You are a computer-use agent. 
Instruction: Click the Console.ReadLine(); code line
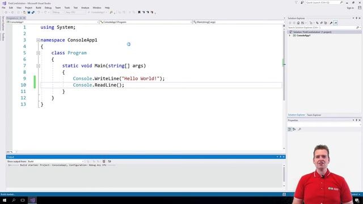pyautogui.click(x=98, y=85)
